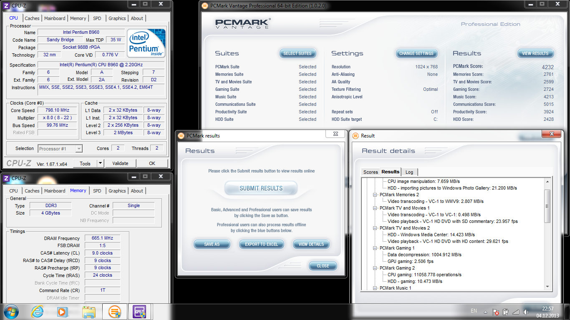570x320 pixels.
Task: Click the Result list scrollbar up arrow
Action: (x=547, y=181)
